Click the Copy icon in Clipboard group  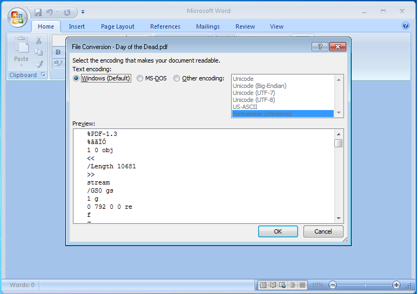point(39,52)
